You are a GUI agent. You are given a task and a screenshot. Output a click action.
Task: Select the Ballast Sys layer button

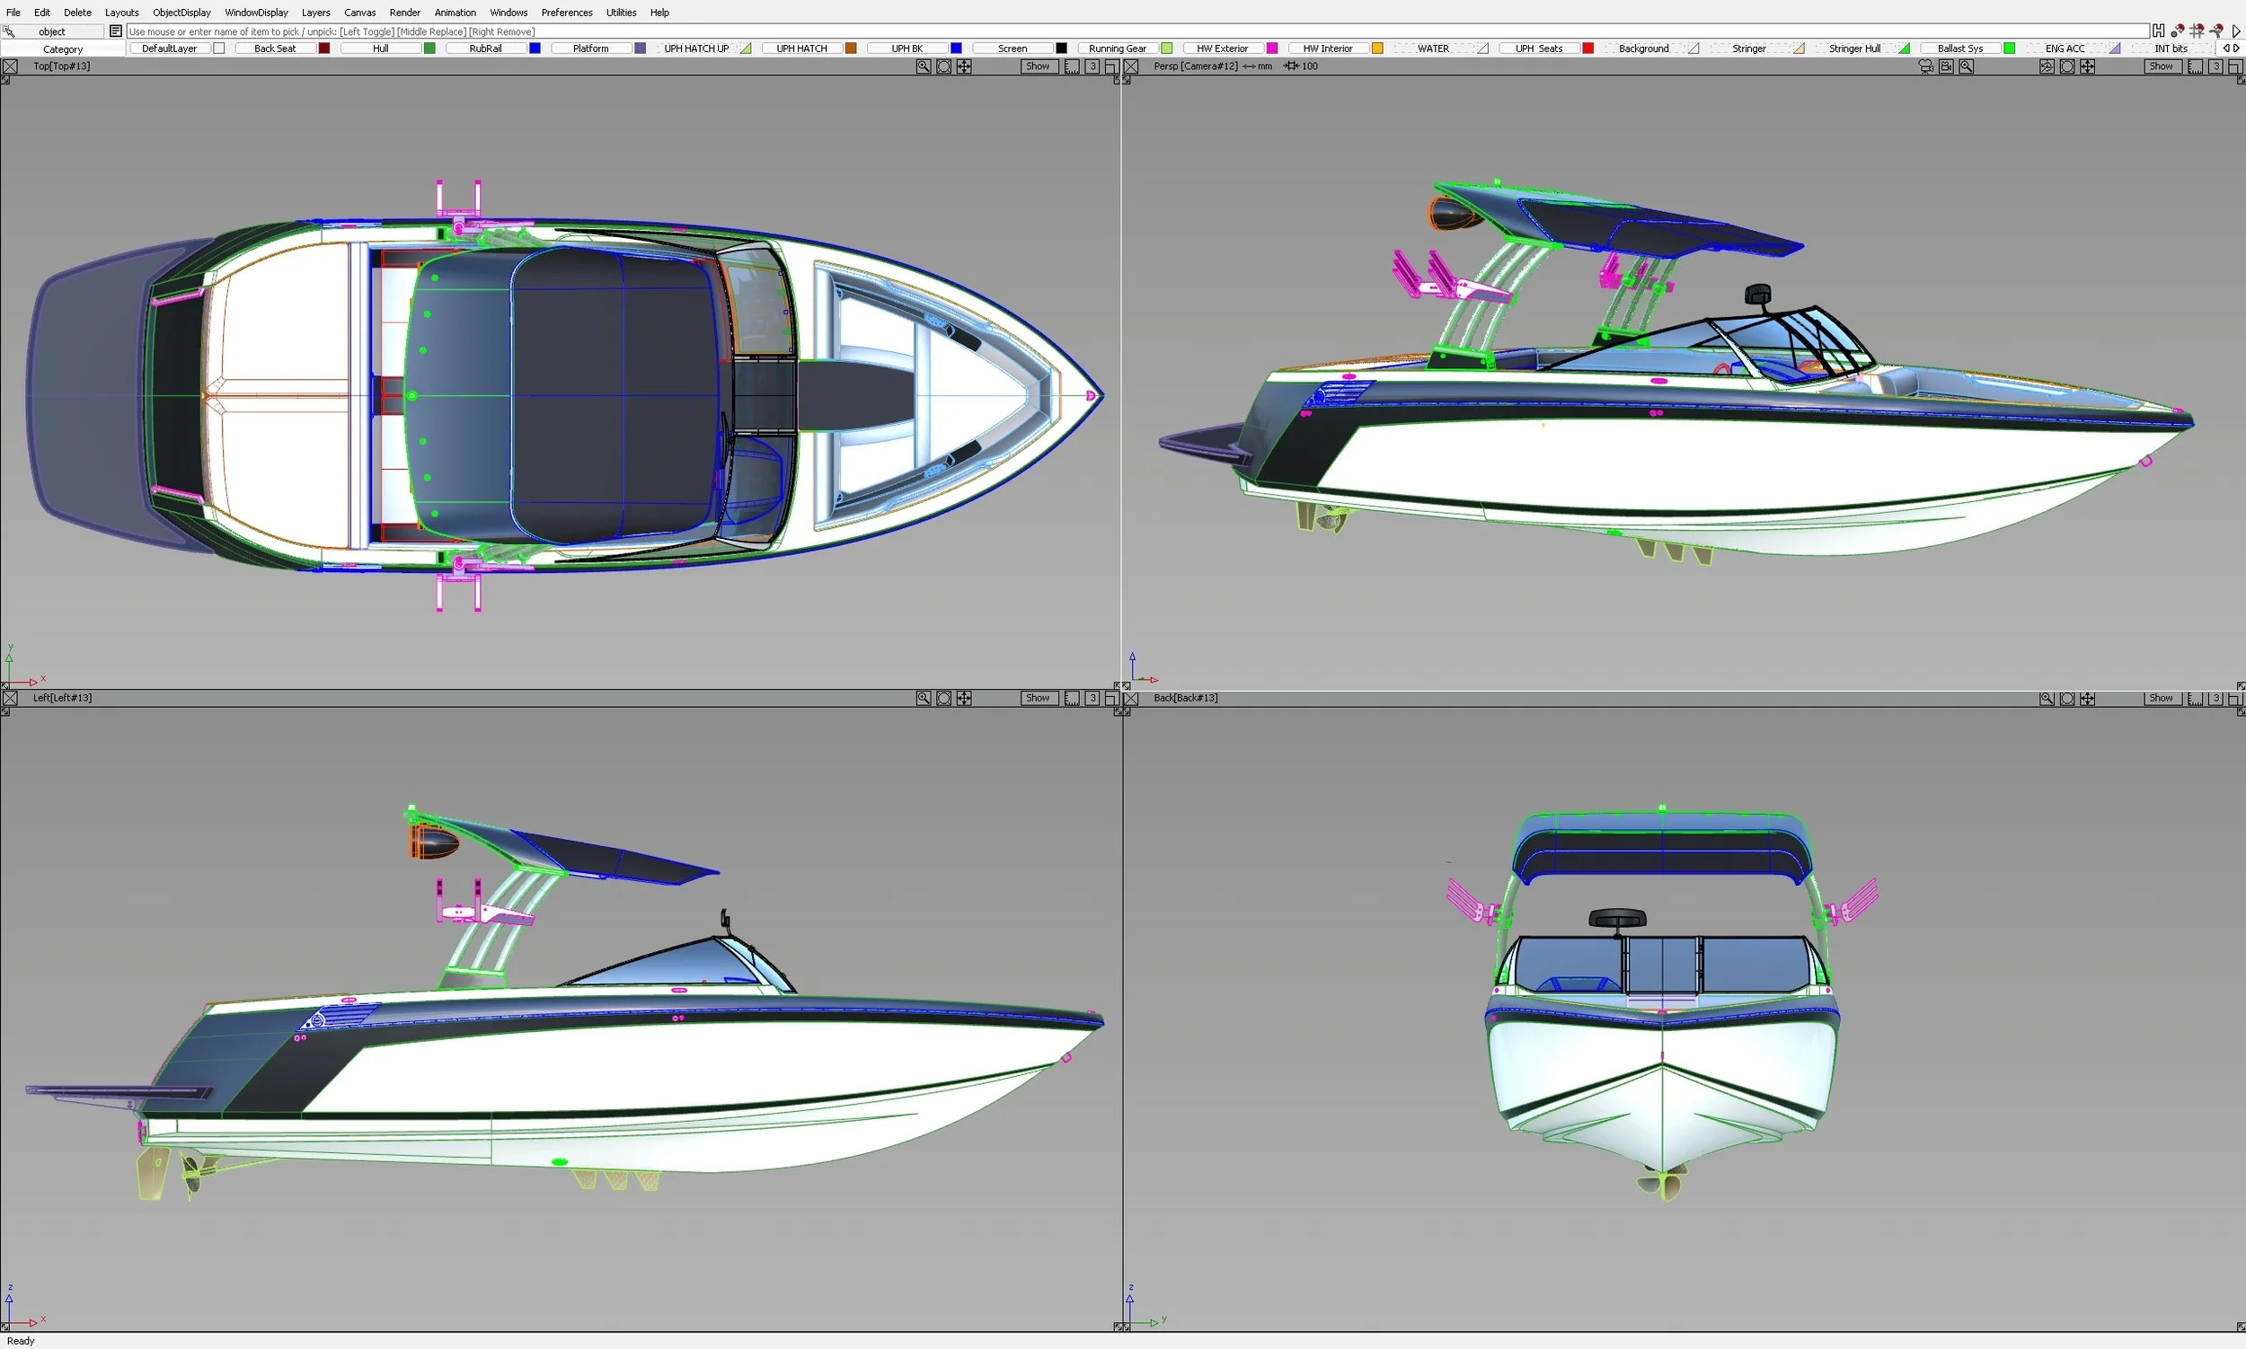tap(1959, 48)
